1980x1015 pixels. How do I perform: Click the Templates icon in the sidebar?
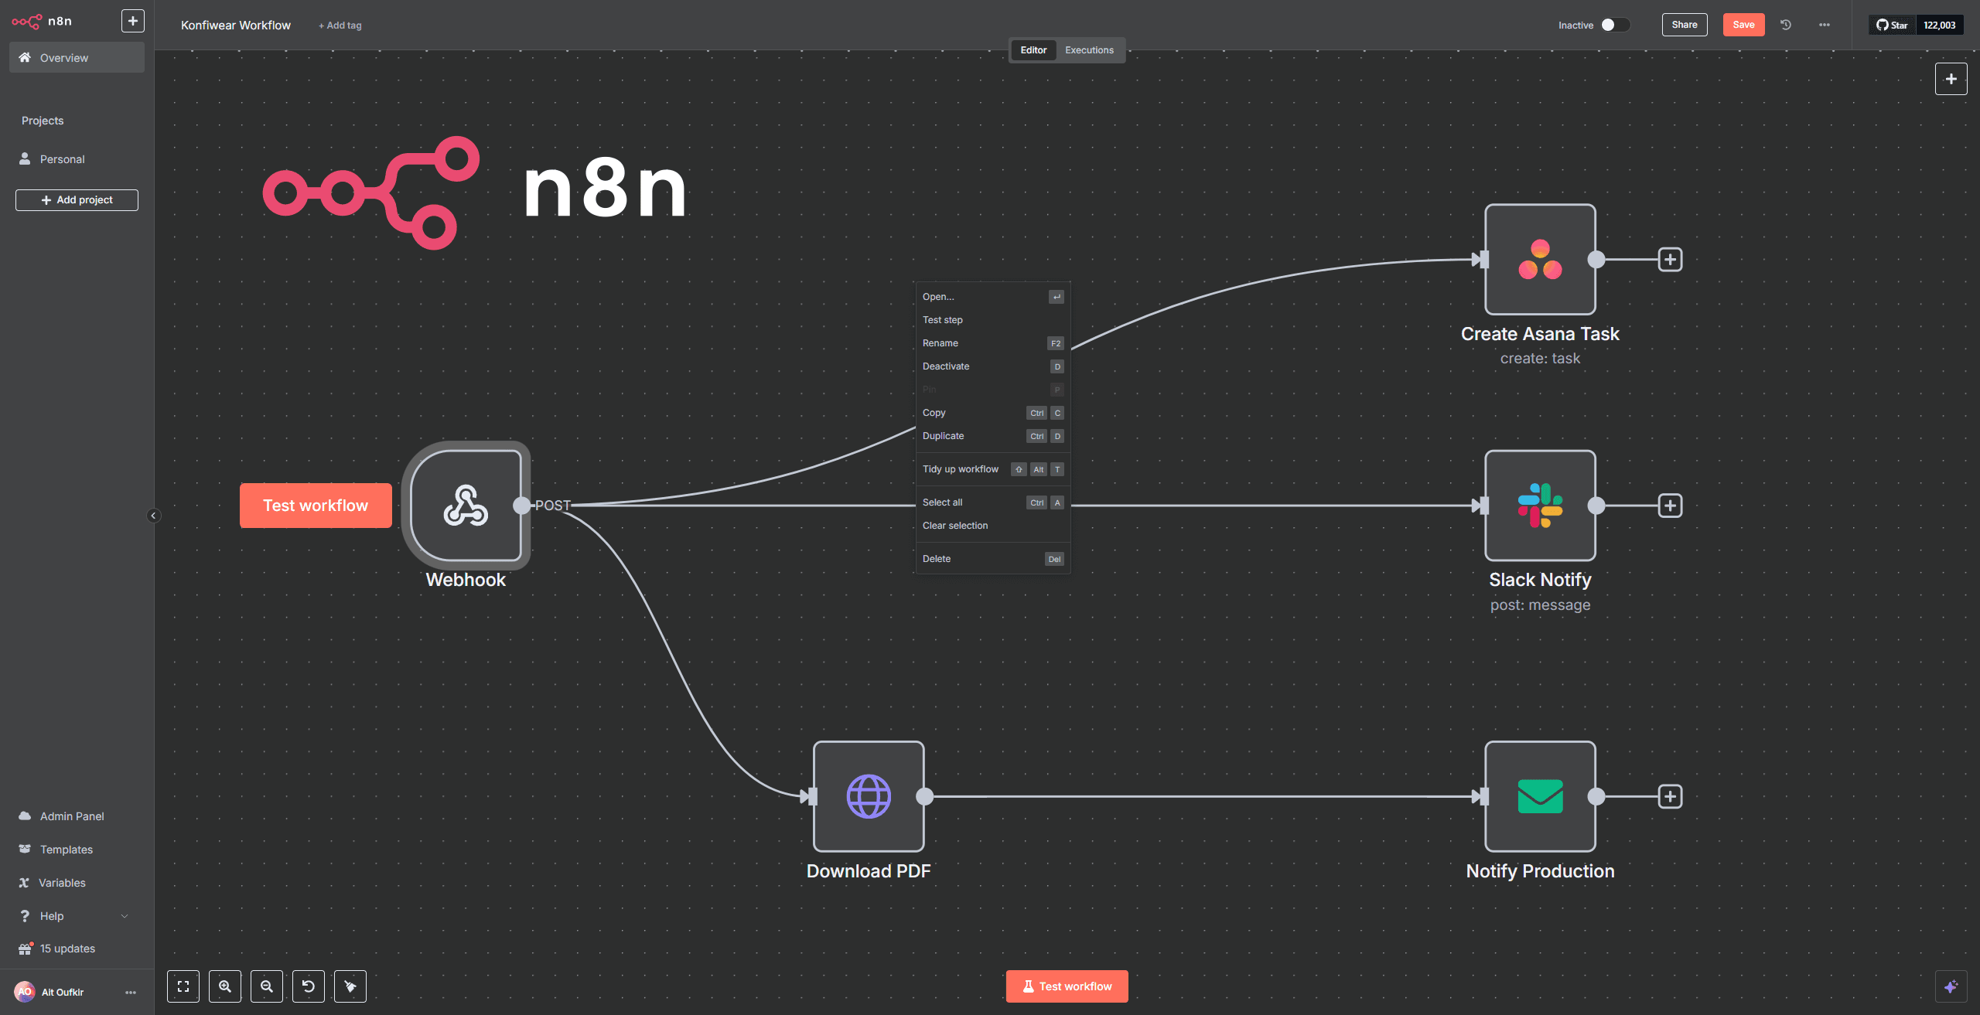(x=26, y=849)
